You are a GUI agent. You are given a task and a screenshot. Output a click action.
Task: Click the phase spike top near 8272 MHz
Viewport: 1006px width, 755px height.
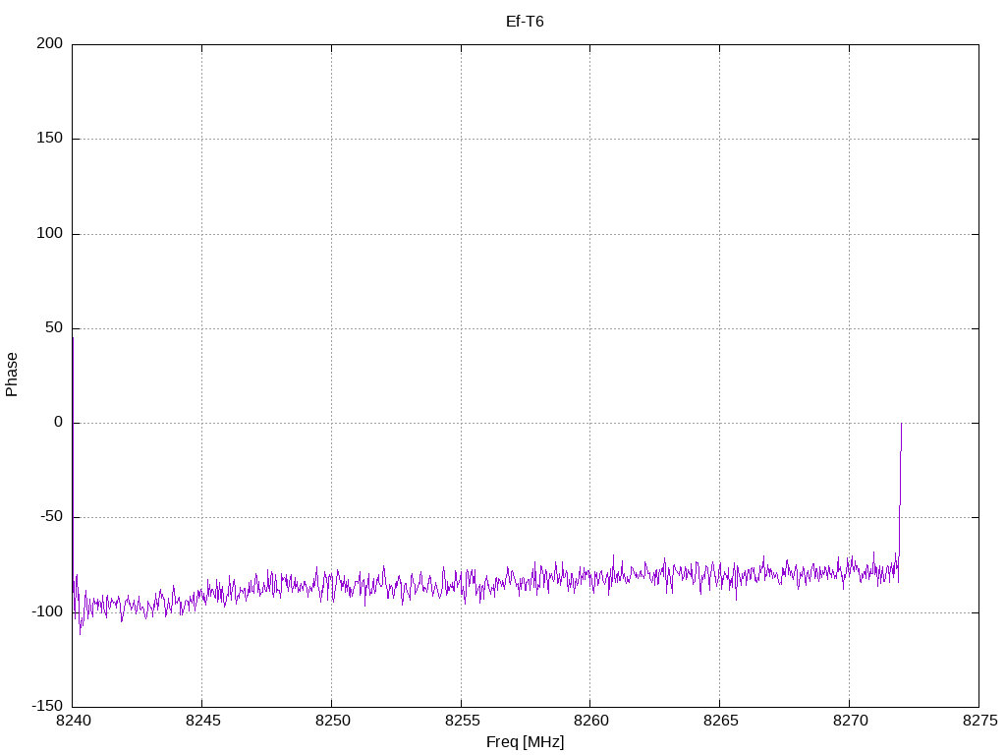click(902, 425)
